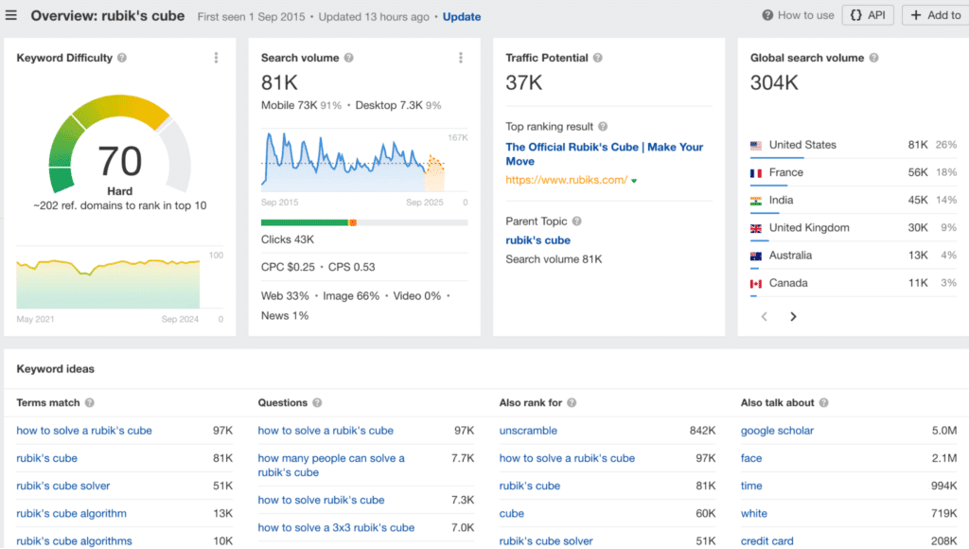
Task: Click the Keyword Difficulty help icon
Action: pyautogui.click(x=122, y=58)
